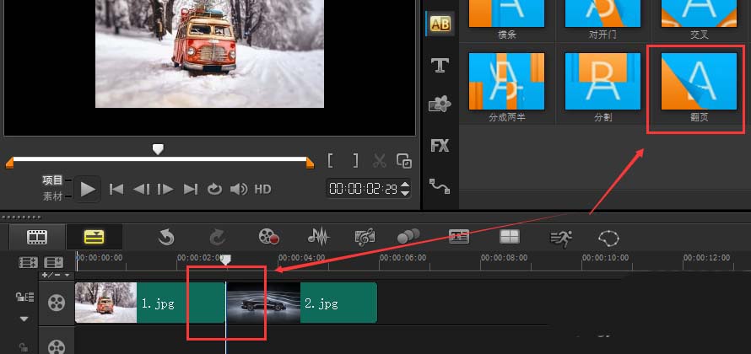Select 项目 (Project) playback mode
This screenshot has width=751, height=354.
pos(52,180)
